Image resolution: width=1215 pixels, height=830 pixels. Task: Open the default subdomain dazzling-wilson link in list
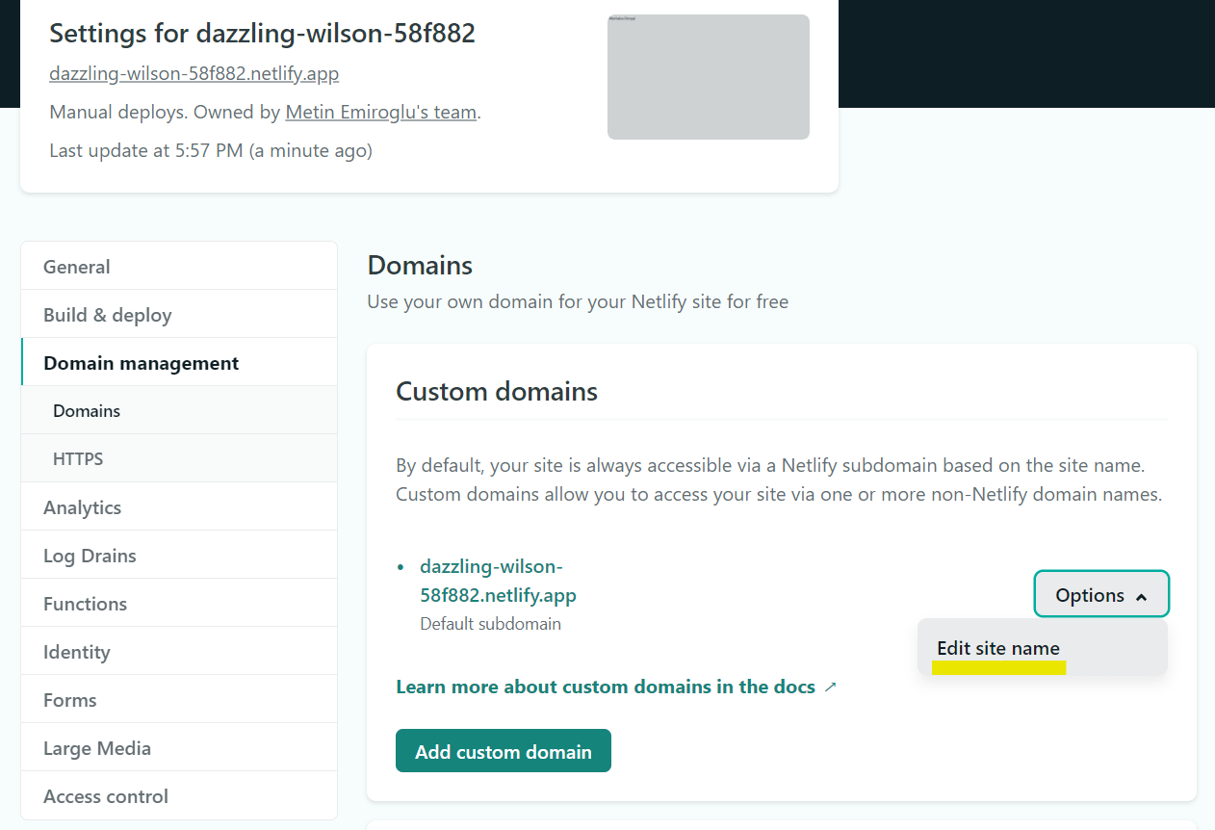pos(498,581)
